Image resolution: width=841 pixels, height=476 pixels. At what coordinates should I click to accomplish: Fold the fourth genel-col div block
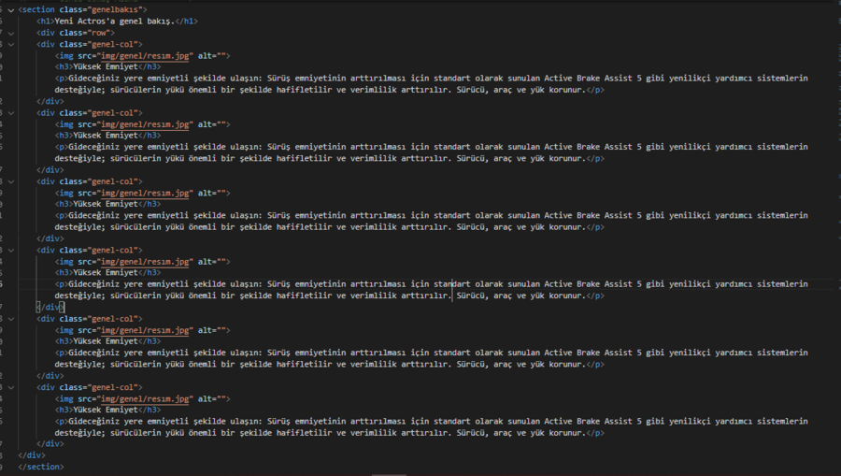click(x=10, y=250)
